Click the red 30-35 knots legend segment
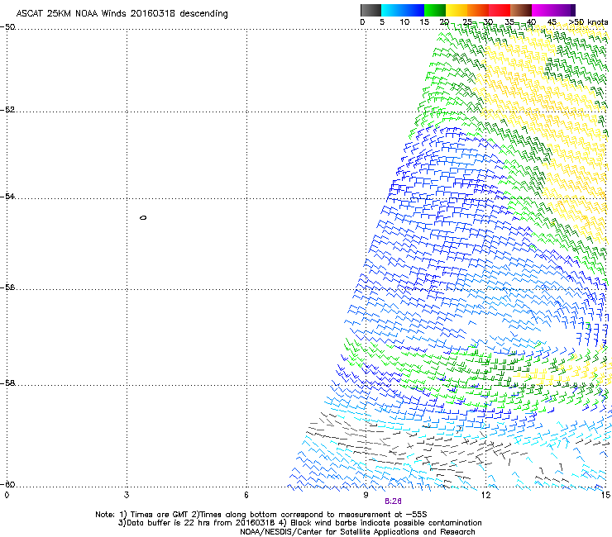Viewport: 612px width, 537px height. coord(500,10)
